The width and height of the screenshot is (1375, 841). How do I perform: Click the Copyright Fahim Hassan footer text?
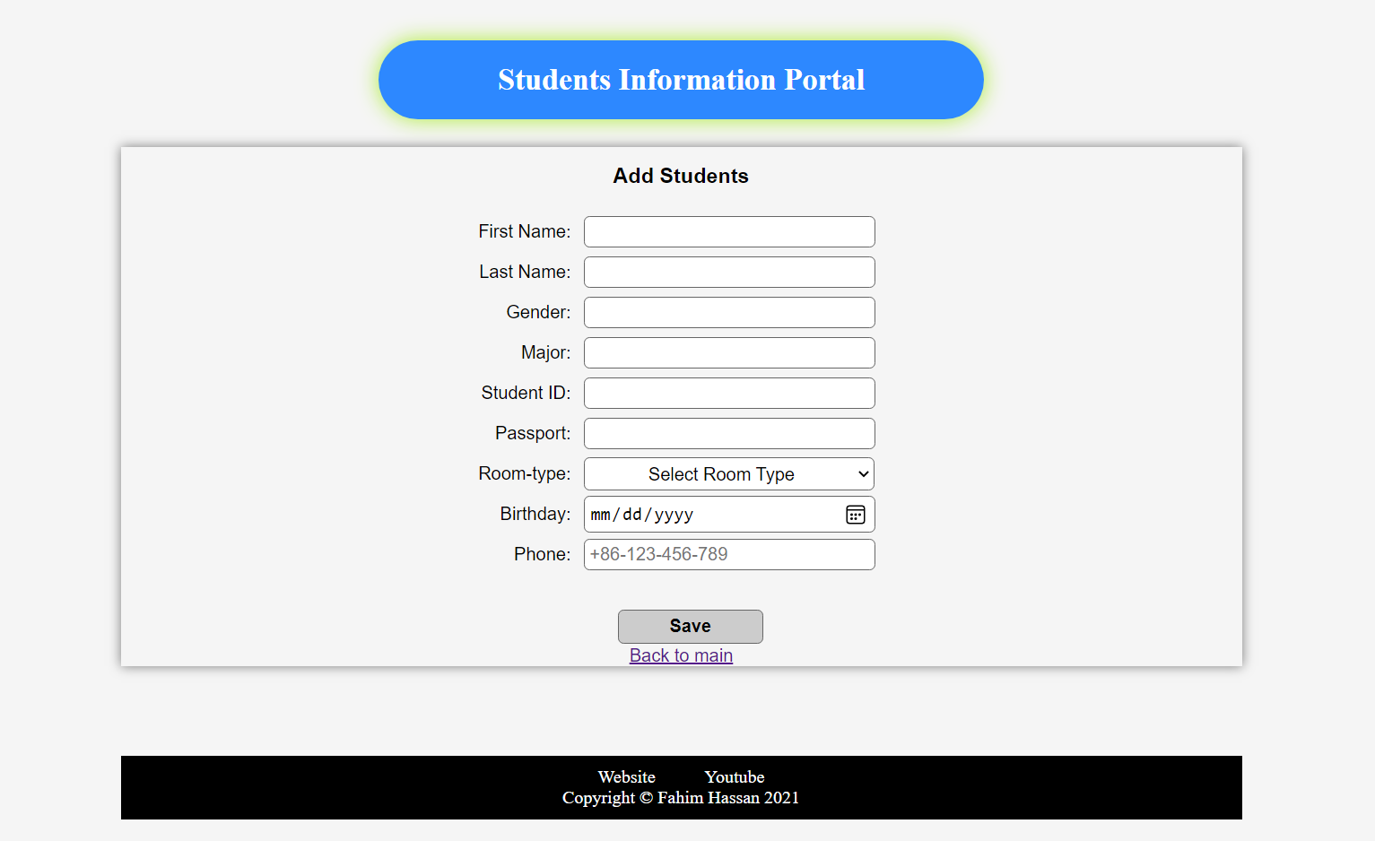click(680, 797)
